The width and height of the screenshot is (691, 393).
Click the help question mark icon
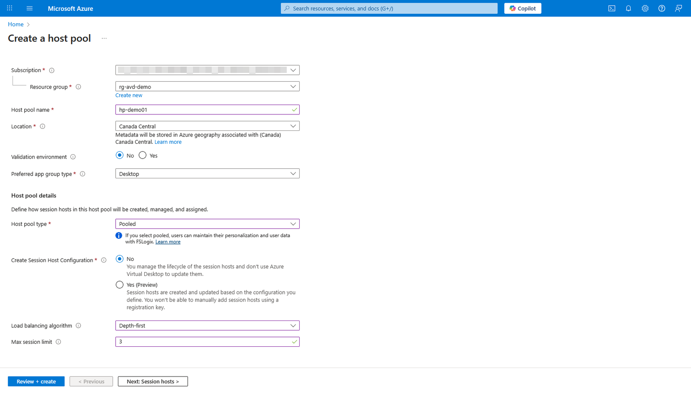click(662, 8)
